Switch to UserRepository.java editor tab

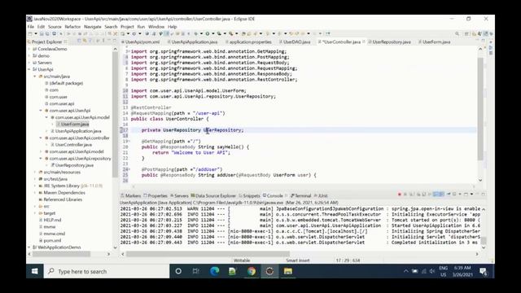(x=391, y=42)
